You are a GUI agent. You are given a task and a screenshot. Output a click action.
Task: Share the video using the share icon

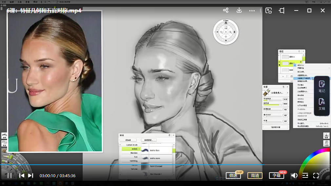[226, 10]
